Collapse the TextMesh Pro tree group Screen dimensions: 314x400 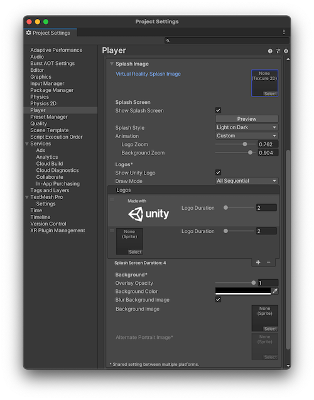point(27,197)
